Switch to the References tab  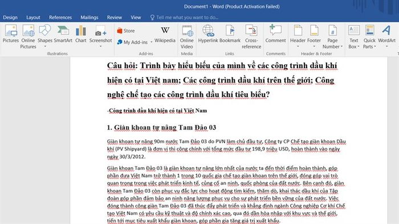point(60,18)
